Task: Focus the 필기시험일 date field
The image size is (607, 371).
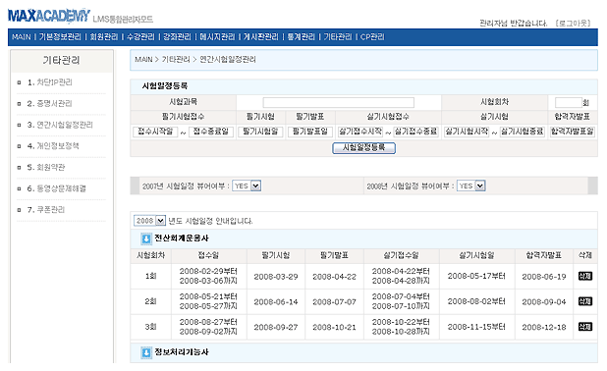Action: pos(260,132)
